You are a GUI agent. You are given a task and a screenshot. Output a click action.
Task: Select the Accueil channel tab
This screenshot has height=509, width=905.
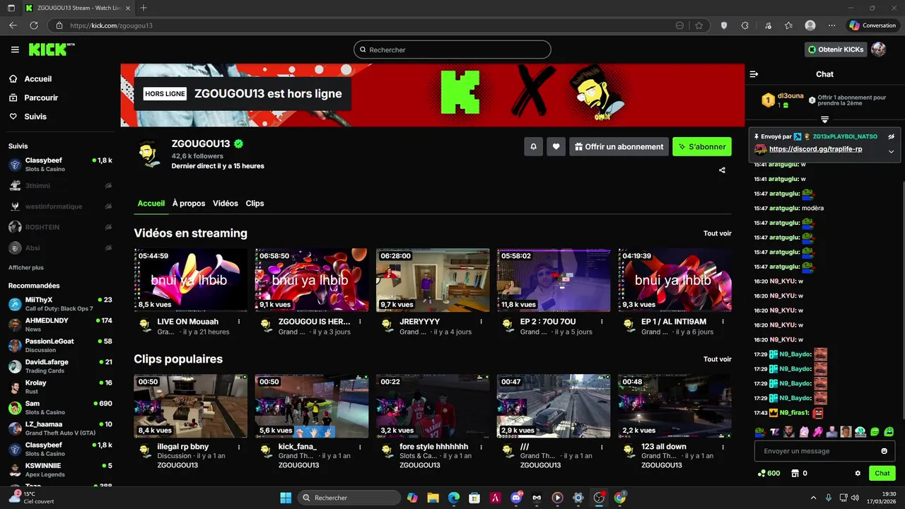pyautogui.click(x=151, y=204)
